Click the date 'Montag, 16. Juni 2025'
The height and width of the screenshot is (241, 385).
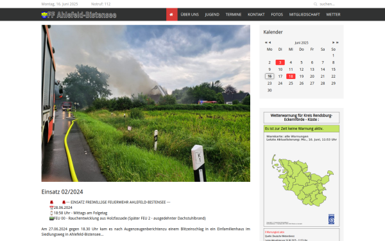click(x=60, y=4)
